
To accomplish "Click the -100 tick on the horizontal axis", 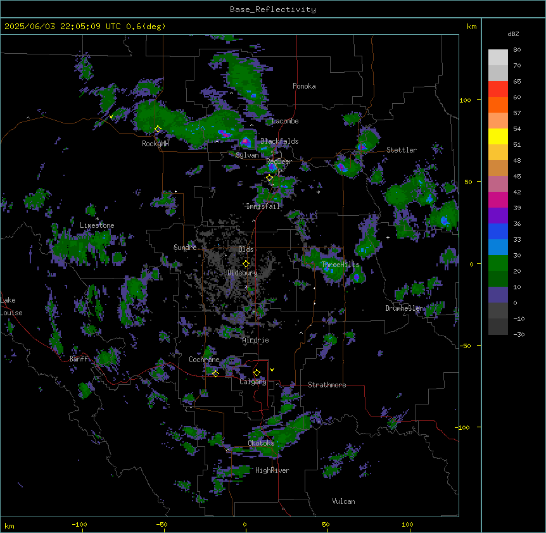I will (79, 524).
